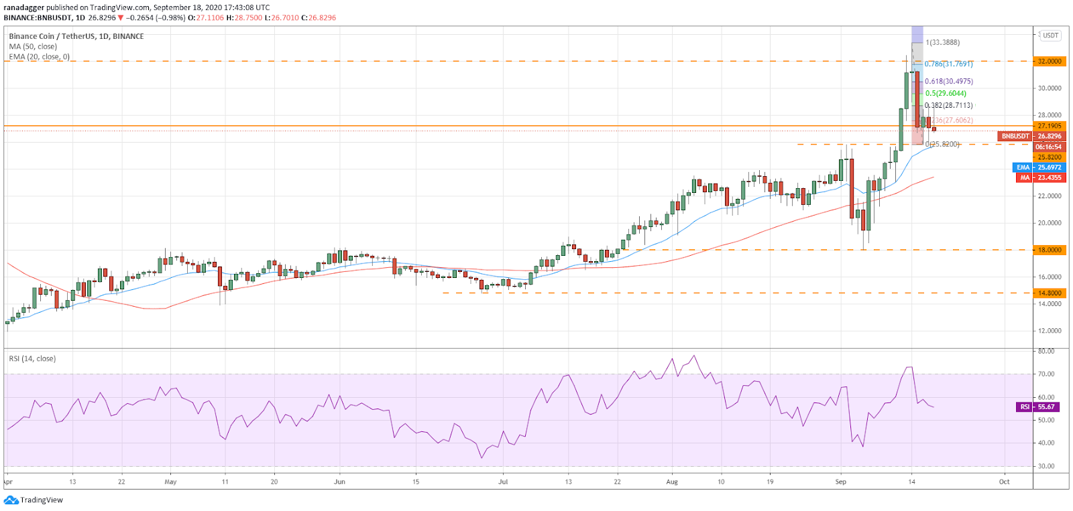
Task: Click the TradingView wordmark text
Action: 42,500
